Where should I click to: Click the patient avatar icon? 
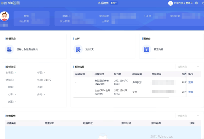click(4, 16)
